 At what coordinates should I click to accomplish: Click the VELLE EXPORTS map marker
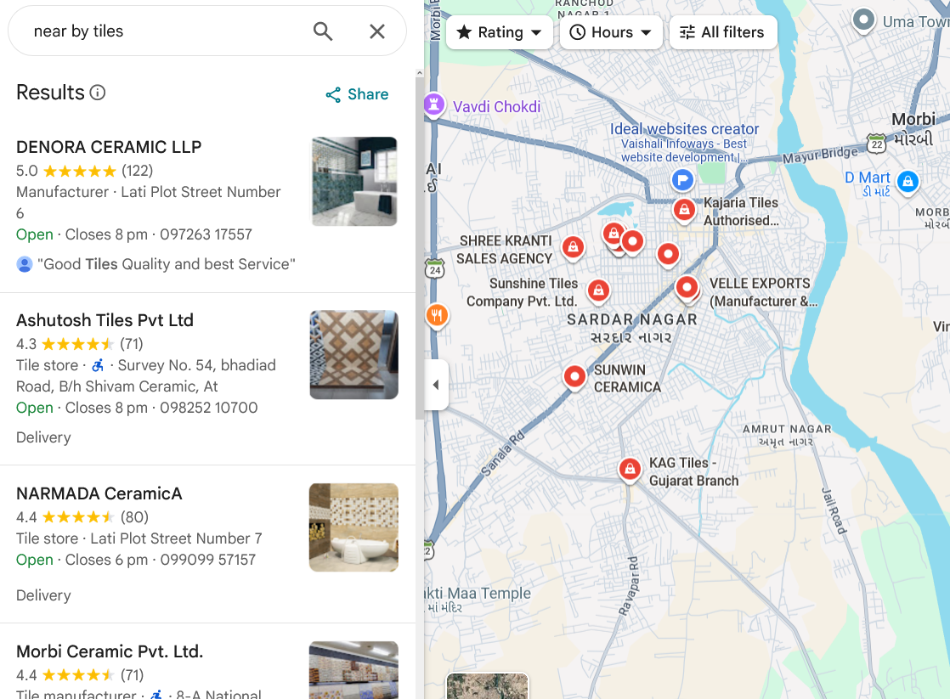tap(687, 288)
